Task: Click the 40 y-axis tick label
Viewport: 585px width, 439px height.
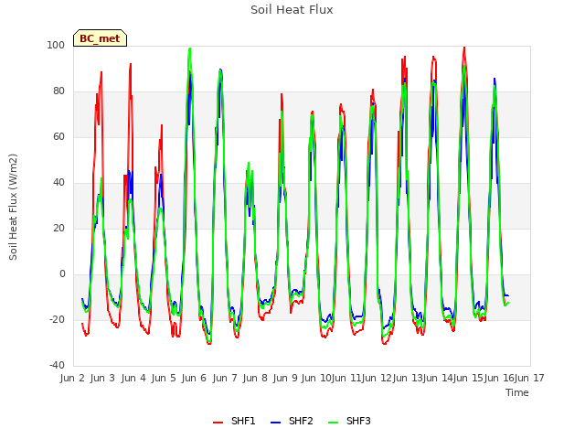Action: point(58,183)
